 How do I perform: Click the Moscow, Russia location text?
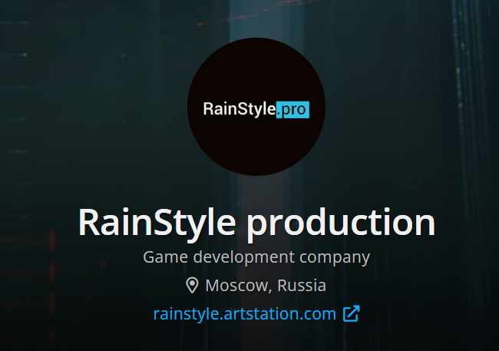point(266,286)
